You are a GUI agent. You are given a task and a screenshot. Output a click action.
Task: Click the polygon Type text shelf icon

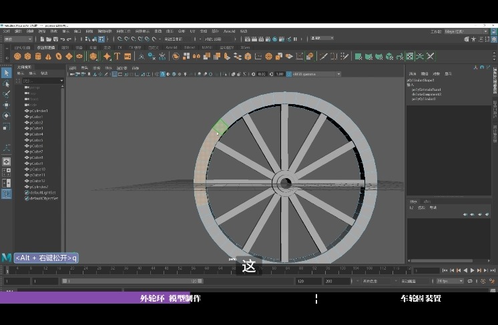click(117, 57)
